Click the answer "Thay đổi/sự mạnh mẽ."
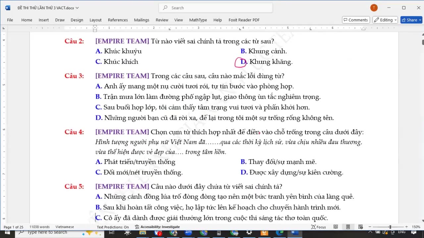The width and height of the screenshot is (424, 238). point(283,162)
